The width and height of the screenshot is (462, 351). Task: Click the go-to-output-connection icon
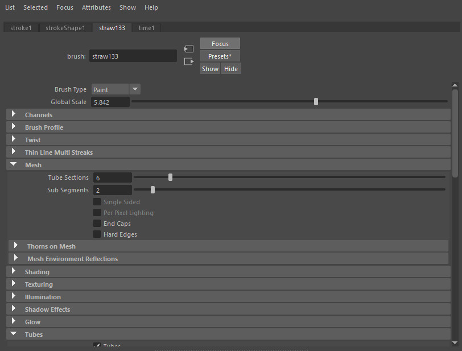point(188,61)
